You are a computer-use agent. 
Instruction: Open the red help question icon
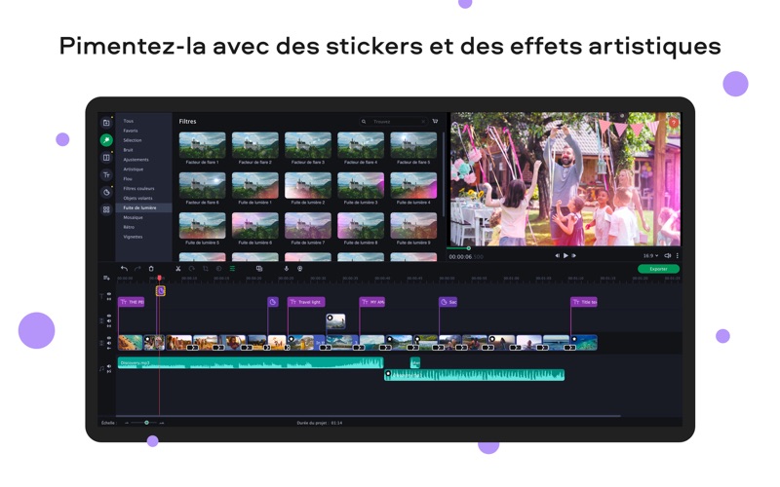click(x=673, y=123)
